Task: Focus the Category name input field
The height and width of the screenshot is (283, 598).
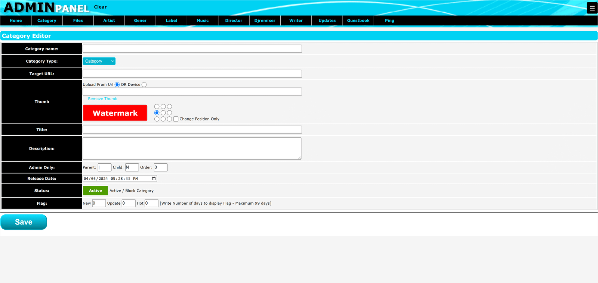Action: pos(192,49)
